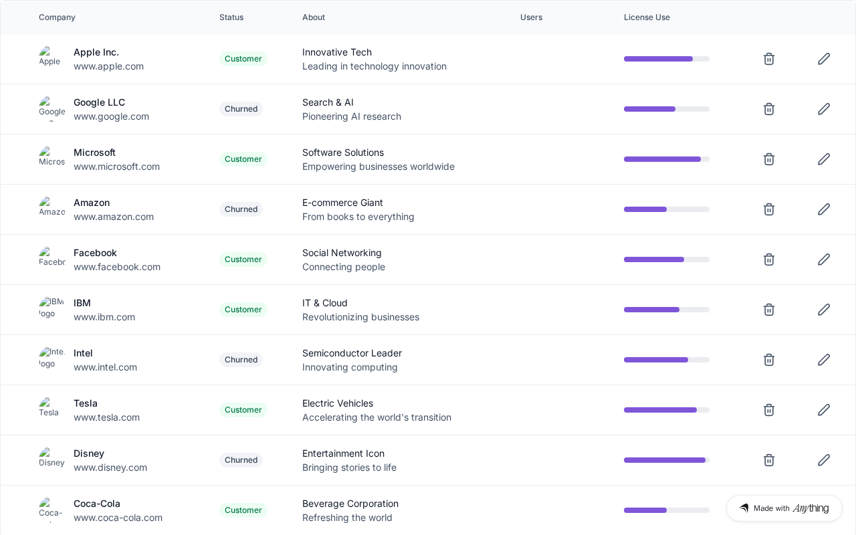Click the Customer badge for Coca-Cola
The width and height of the screenshot is (856, 535).
[x=243, y=510]
